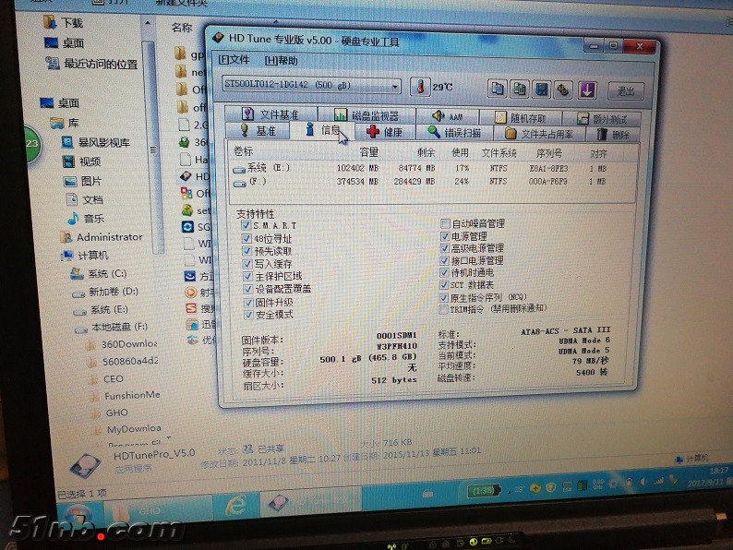Switch to the 额外测试 tab

(602, 119)
